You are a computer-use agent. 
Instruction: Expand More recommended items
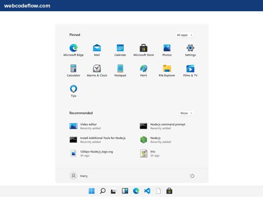(186, 113)
